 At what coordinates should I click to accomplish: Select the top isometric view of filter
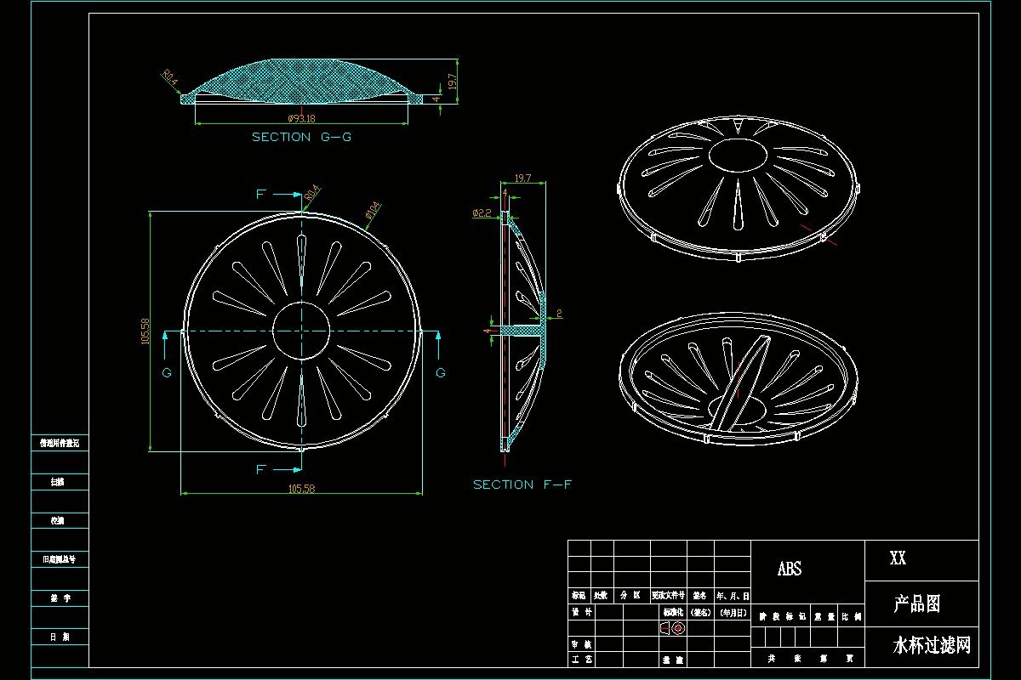tap(738, 189)
